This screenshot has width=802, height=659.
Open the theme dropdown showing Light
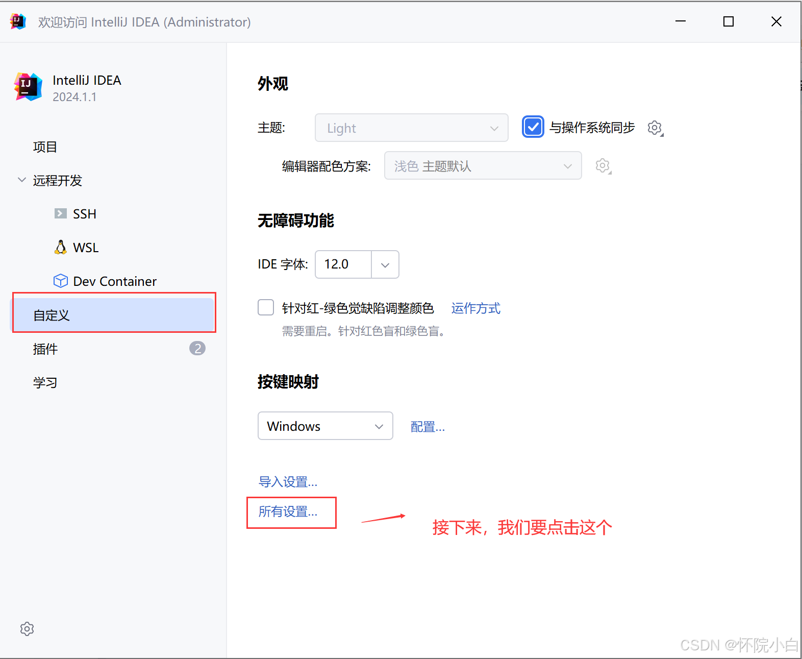click(x=412, y=128)
